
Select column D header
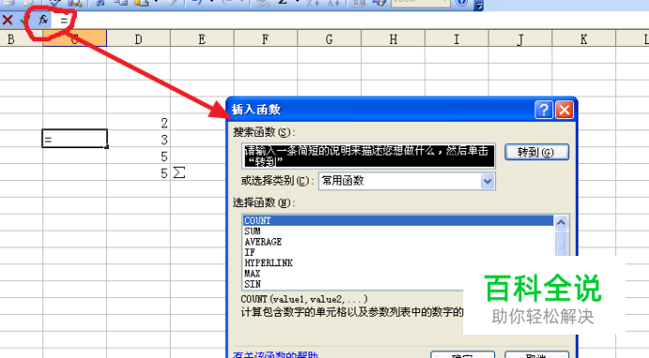coord(138,39)
